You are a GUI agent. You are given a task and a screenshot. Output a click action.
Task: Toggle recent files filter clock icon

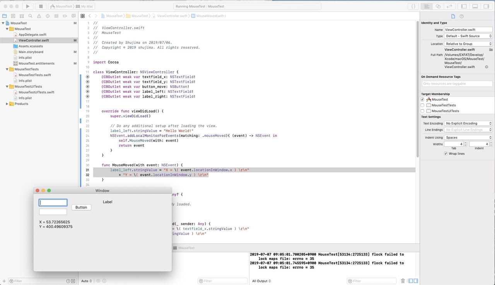pyautogui.click(x=68, y=281)
